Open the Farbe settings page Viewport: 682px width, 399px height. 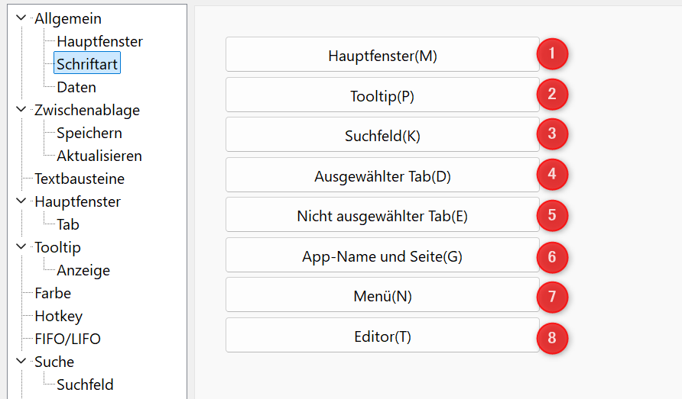click(x=53, y=294)
